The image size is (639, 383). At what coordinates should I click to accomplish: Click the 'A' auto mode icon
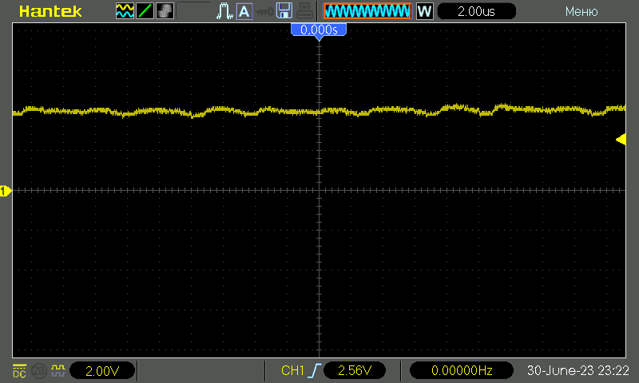[244, 11]
